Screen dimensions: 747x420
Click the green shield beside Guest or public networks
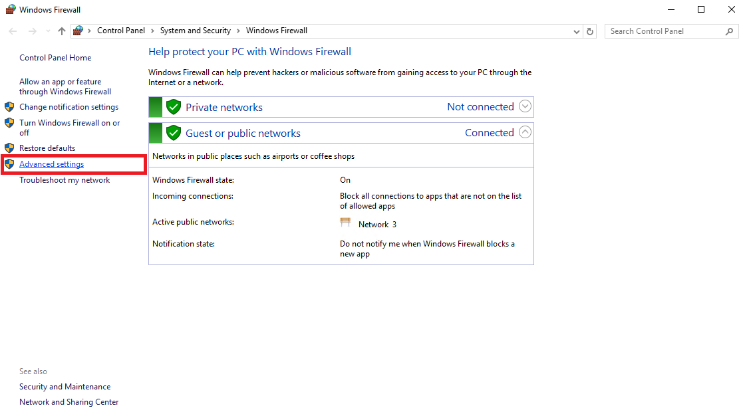(174, 133)
